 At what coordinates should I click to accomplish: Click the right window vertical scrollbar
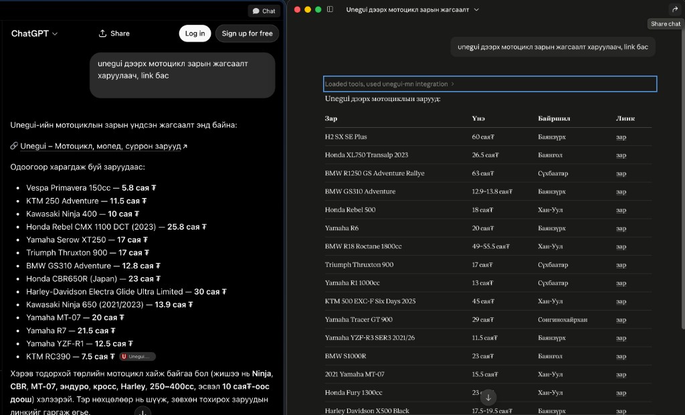683,175
